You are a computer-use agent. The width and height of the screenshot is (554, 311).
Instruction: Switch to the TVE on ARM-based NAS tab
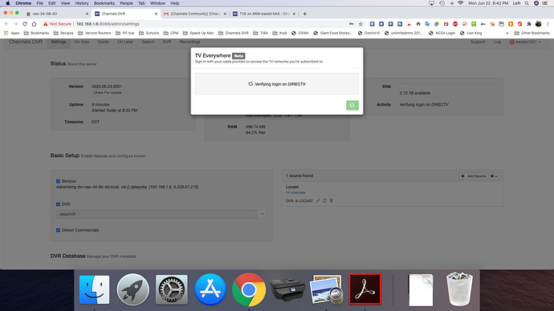click(263, 14)
